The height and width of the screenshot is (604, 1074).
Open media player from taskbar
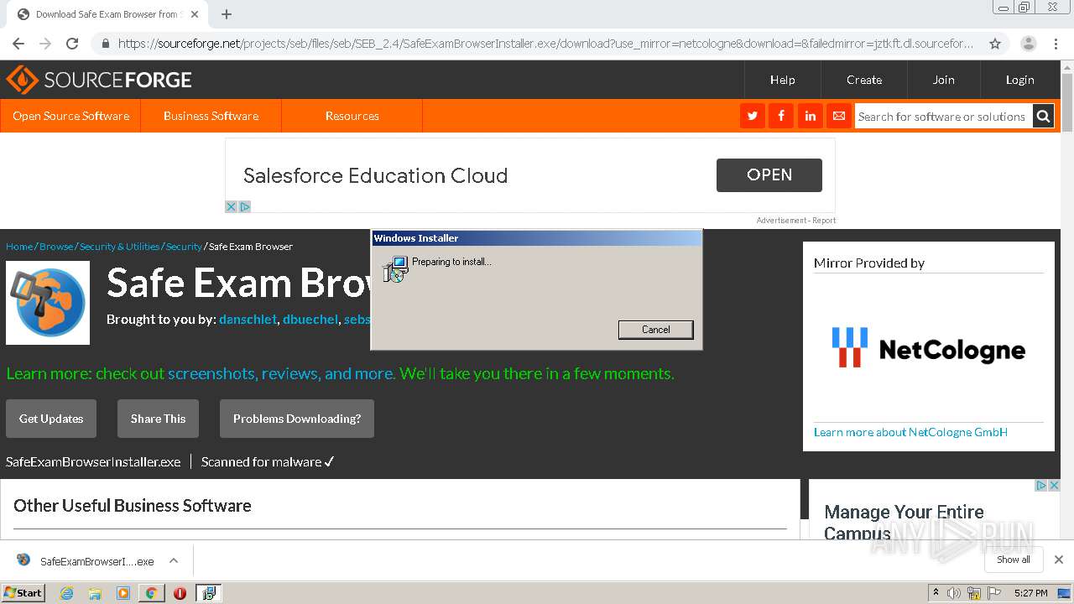[x=123, y=593]
